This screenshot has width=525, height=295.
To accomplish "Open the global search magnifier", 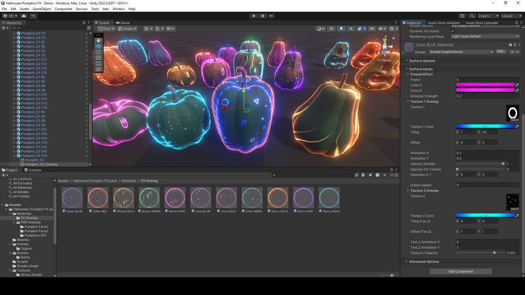I will coord(472,16).
